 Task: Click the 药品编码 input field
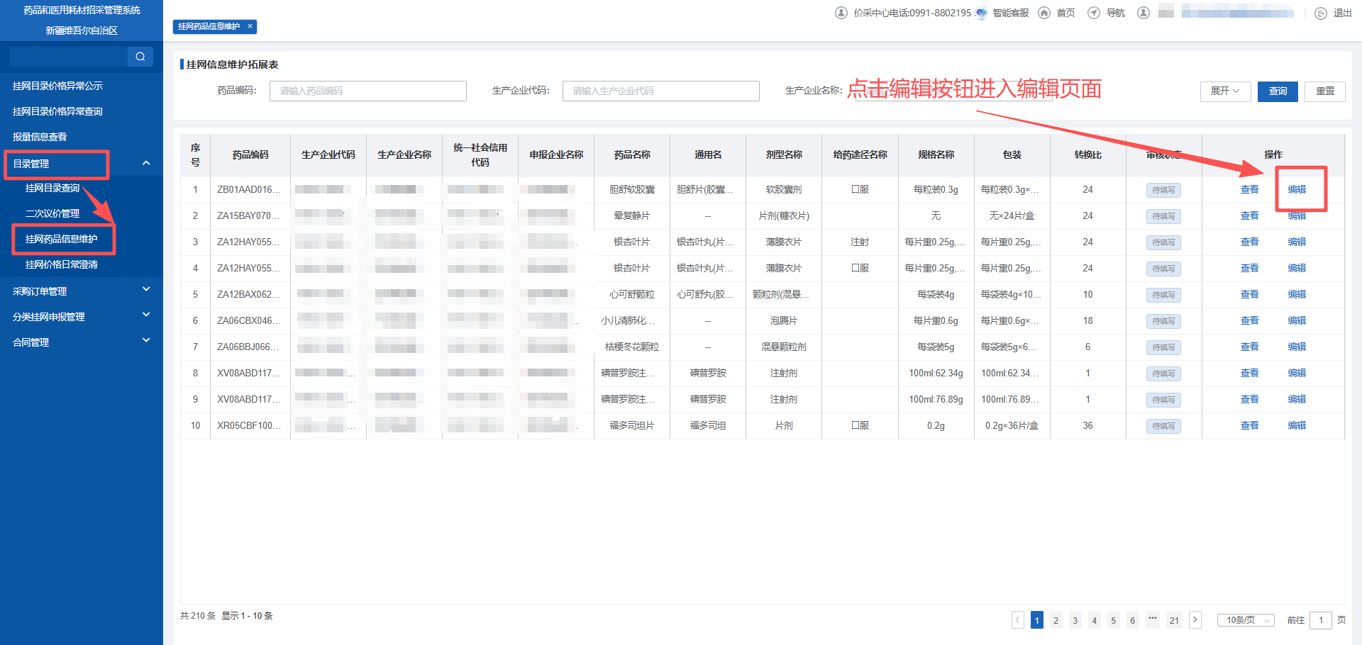click(367, 91)
